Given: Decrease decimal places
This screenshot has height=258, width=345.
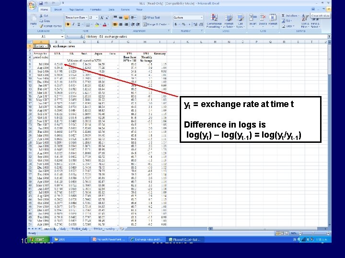Looking at the screenshot, I should pos(201,24).
